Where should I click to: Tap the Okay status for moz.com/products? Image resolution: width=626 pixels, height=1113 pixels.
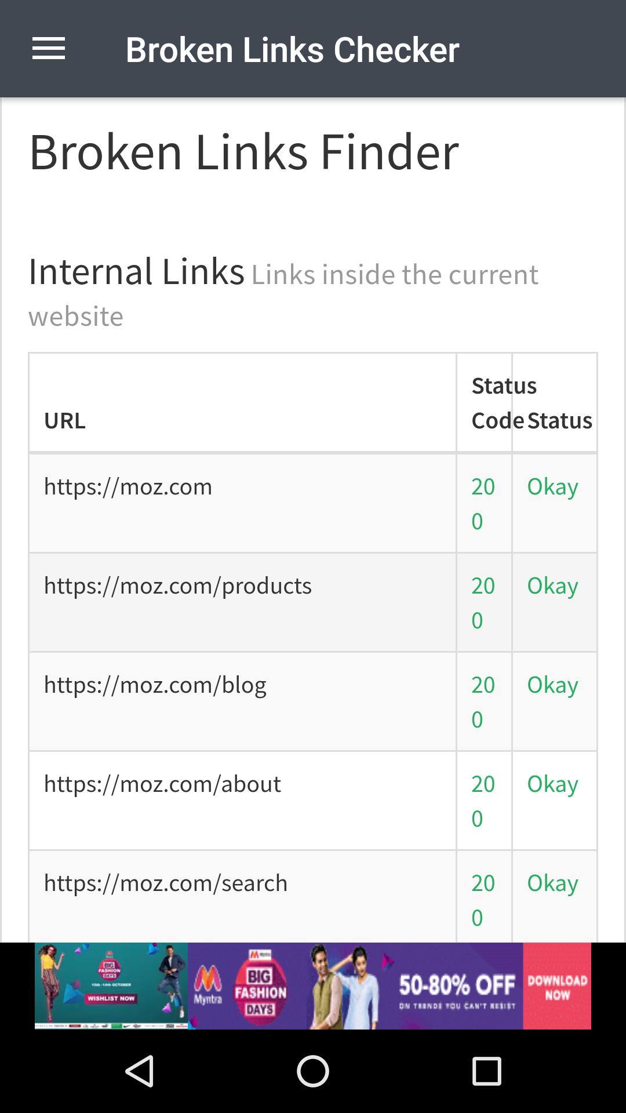click(x=552, y=586)
